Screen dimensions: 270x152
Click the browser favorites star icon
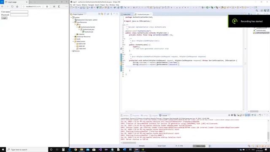[47, 7]
